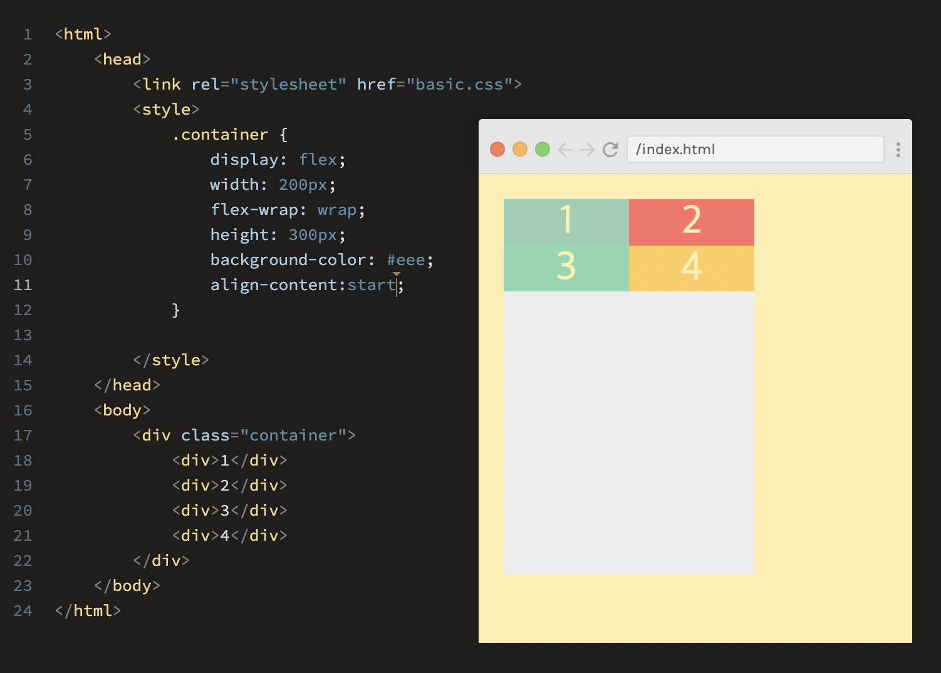Open the browser's three-dot menu
941x673 pixels.
pyautogui.click(x=898, y=149)
